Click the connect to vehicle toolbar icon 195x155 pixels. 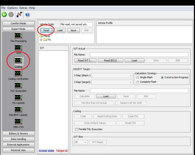tap(20, 15)
